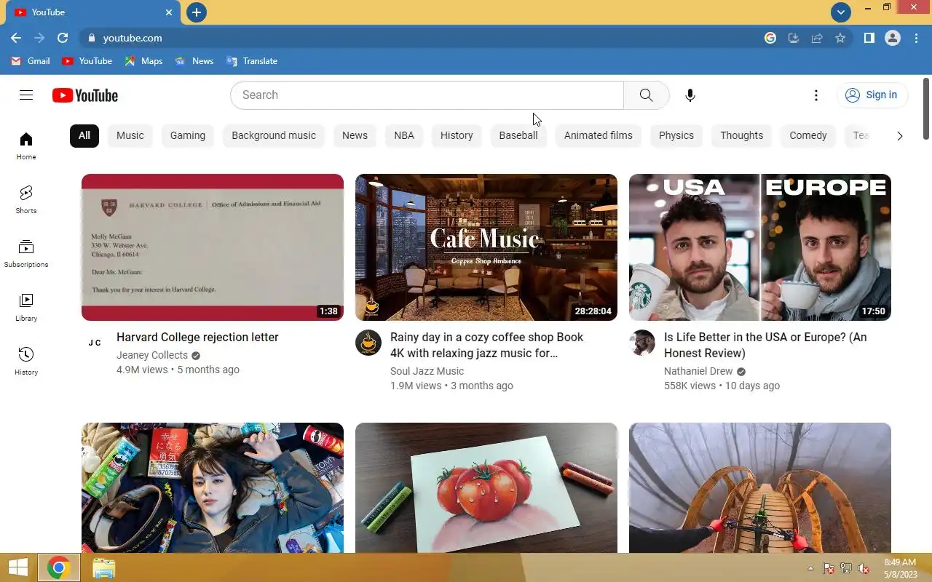Select the All filter chip
932x582 pixels.
[84, 136]
